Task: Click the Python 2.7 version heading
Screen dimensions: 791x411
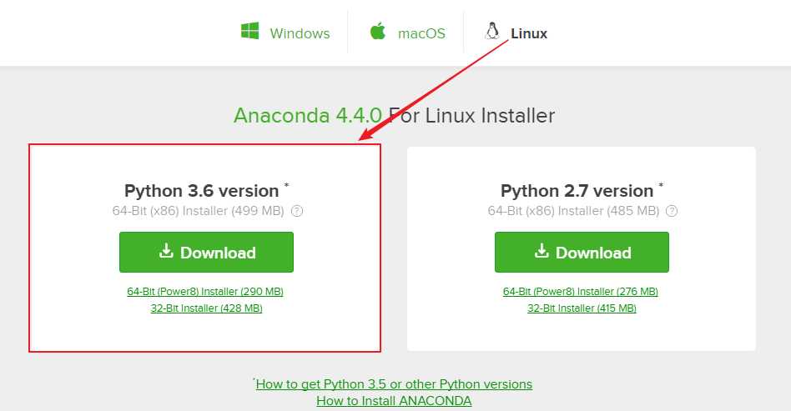Action: 577,191
